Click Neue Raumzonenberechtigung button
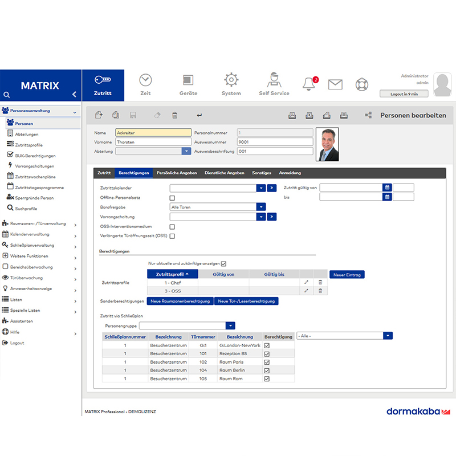Screen dimensions: 456x456 180,301
